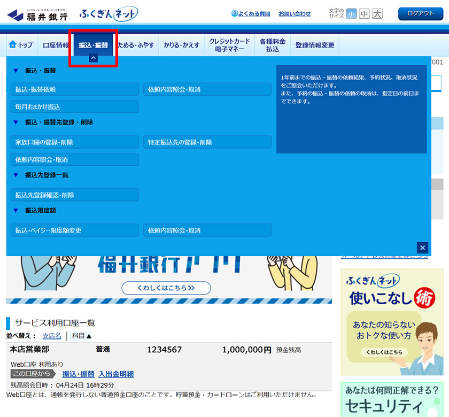Open 使いこなし術 side banner

pos(392,322)
